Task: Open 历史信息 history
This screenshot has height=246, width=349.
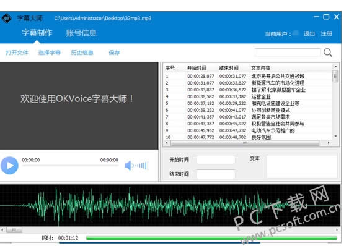Action: pyautogui.click(x=82, y=53)
